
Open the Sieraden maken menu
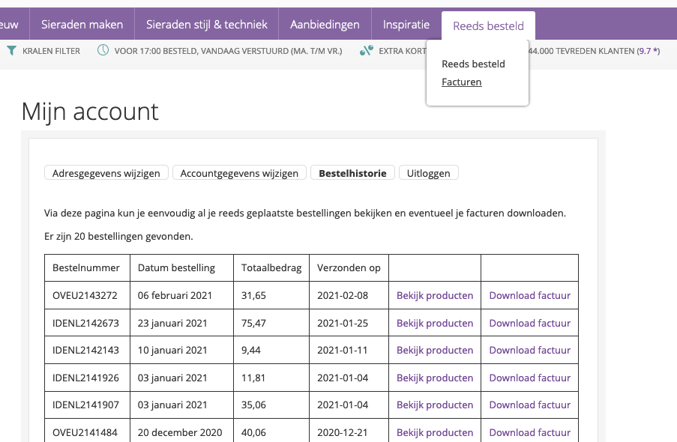click(82, 25)
